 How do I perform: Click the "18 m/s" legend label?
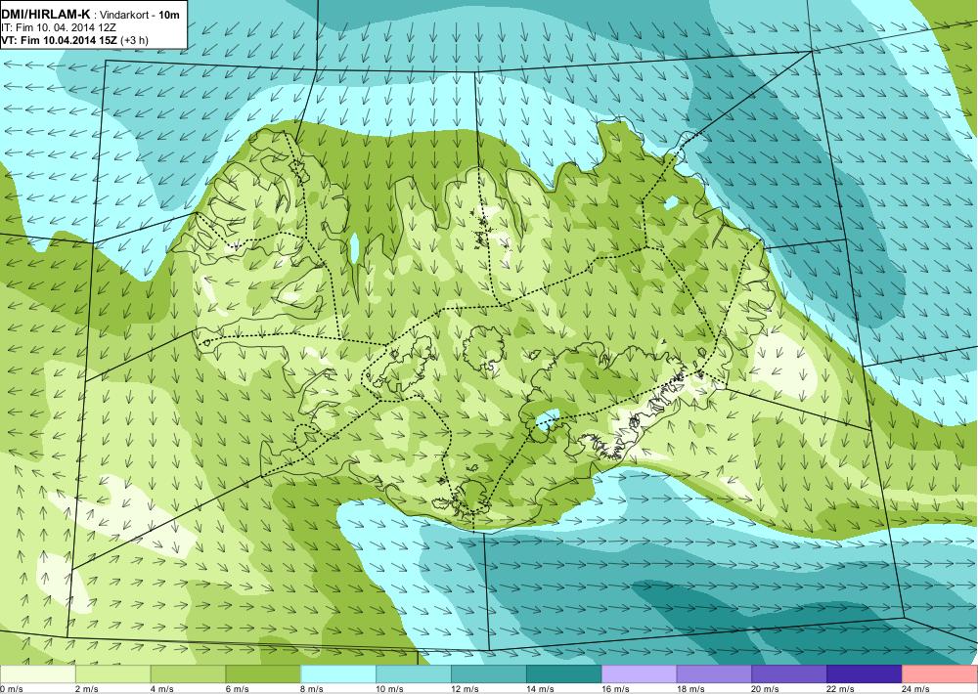691,689
